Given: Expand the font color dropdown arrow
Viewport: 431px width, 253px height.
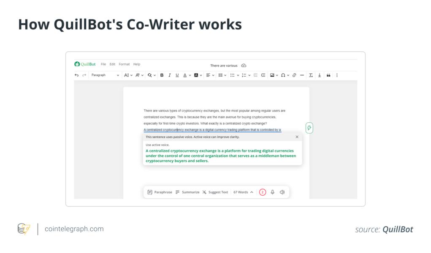Looking at the screenshot, I should (190, 75).
